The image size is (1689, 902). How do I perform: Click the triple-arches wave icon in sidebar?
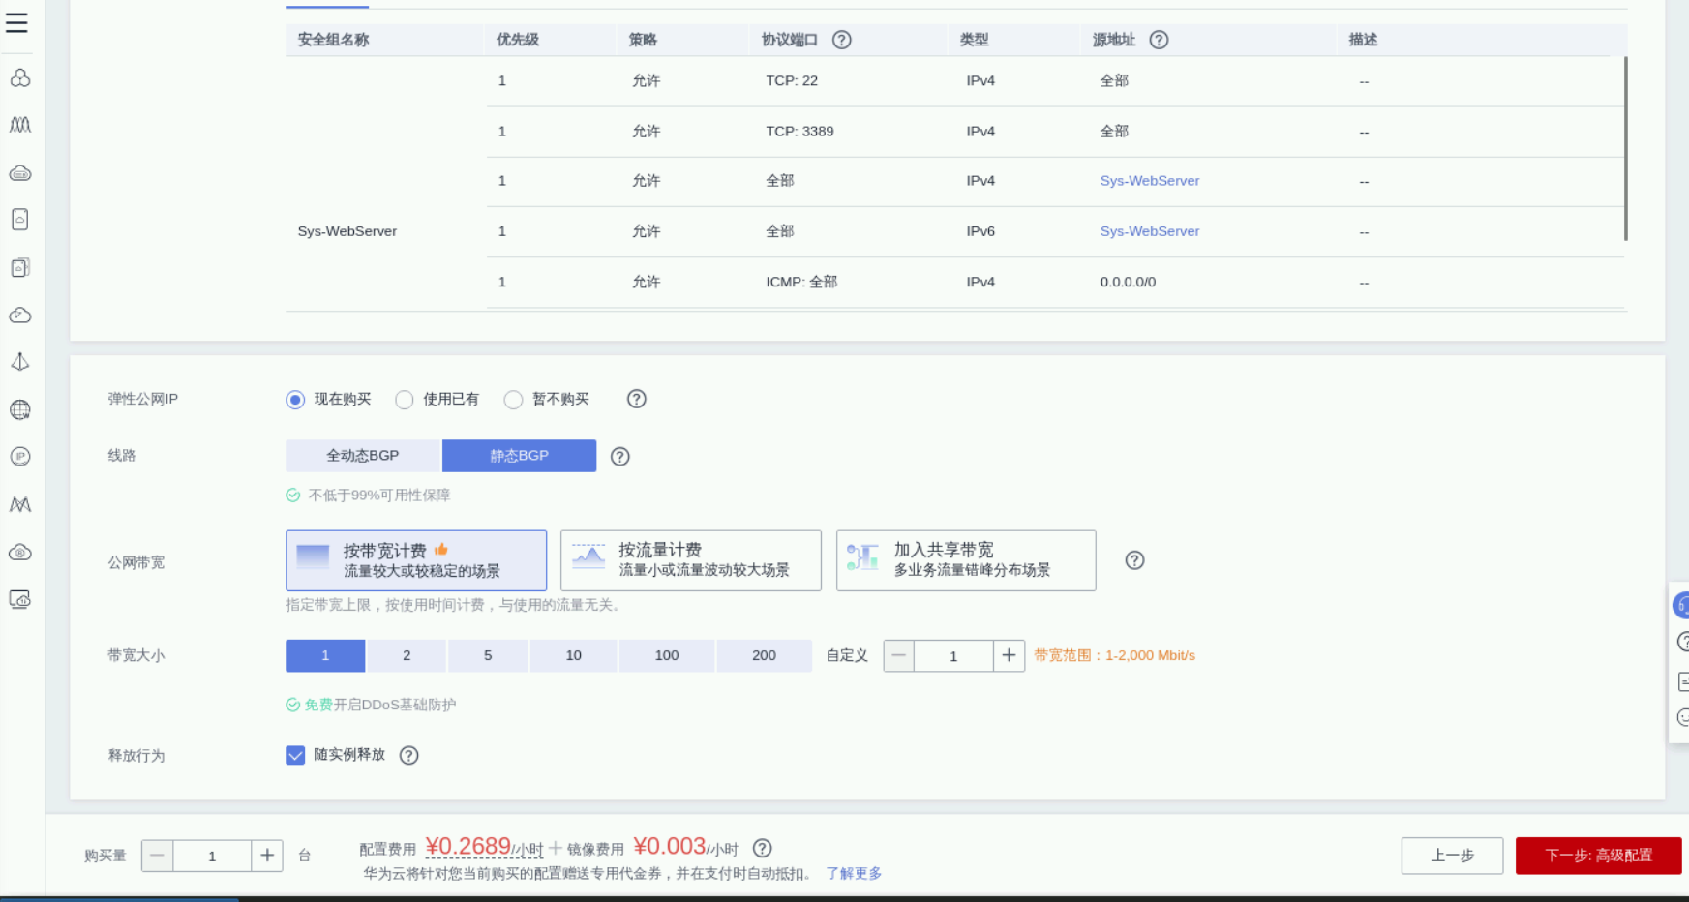pyautogui.click(x=20, y=125)
